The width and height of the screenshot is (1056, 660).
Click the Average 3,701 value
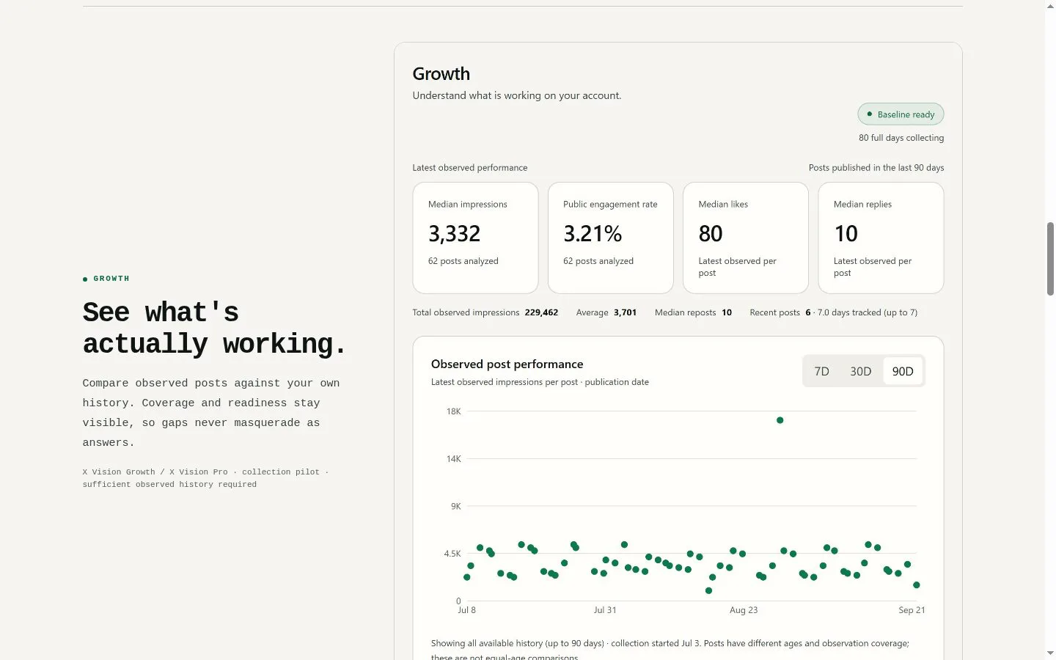[x=625, y=312]
